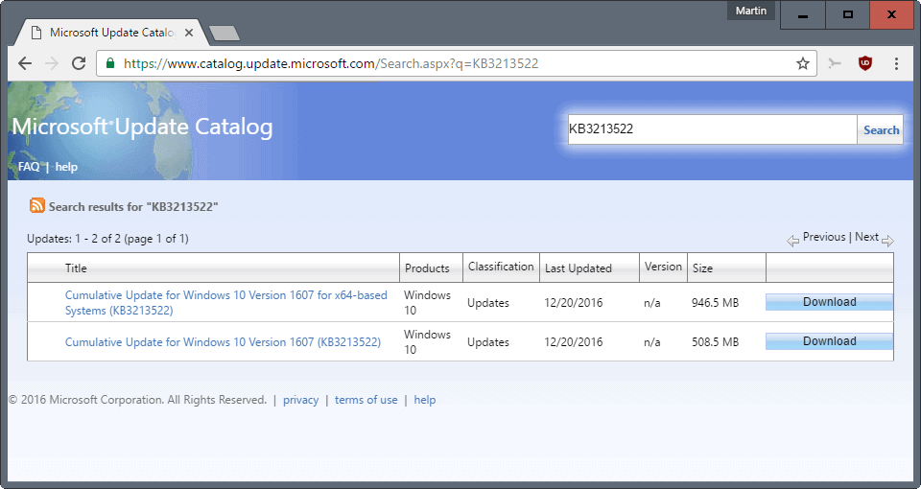Click the orange RSS feed icon
The height and width of the screenshot is (489, 921).
(37, 205)
